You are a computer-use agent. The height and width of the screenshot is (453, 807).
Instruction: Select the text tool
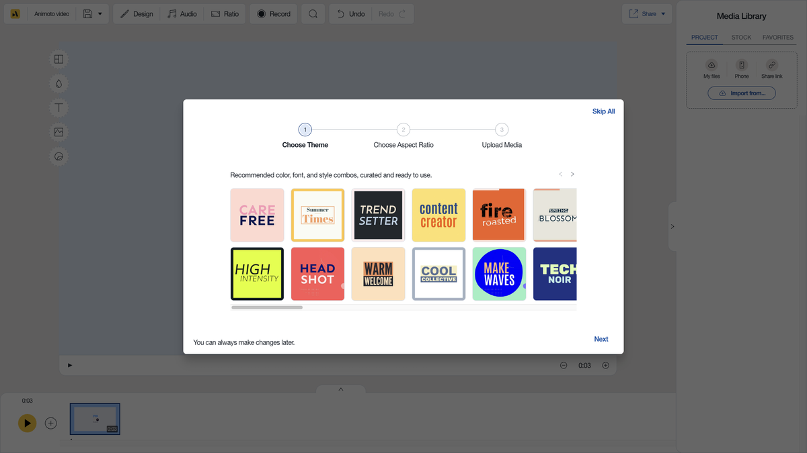point(59,107)
